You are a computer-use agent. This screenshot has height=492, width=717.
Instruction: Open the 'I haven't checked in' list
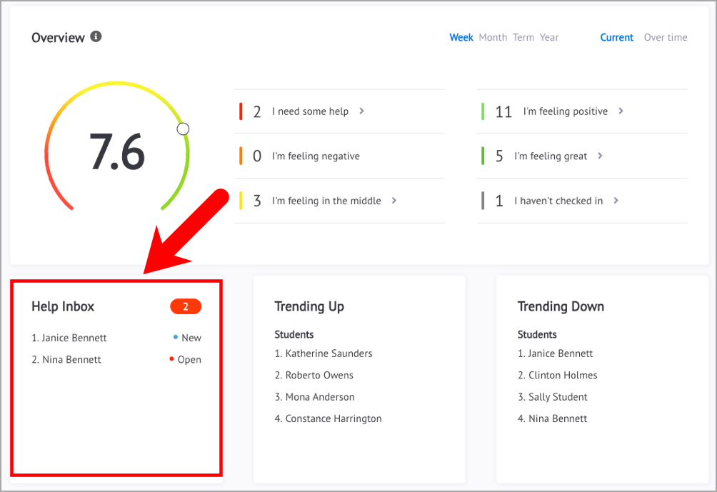[582, 201]
